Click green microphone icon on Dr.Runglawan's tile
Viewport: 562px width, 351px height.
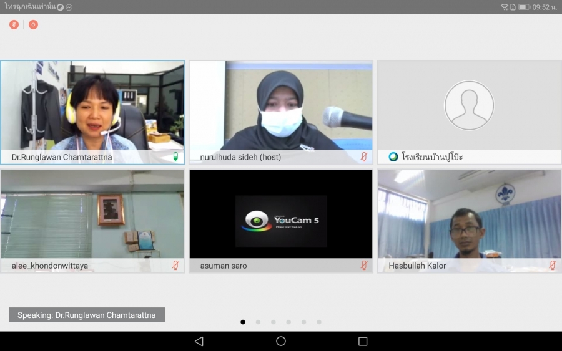pos(175,157)
